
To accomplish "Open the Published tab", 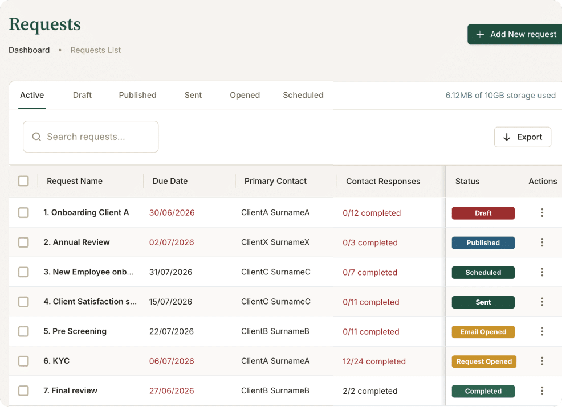I will tap(137, 95).
